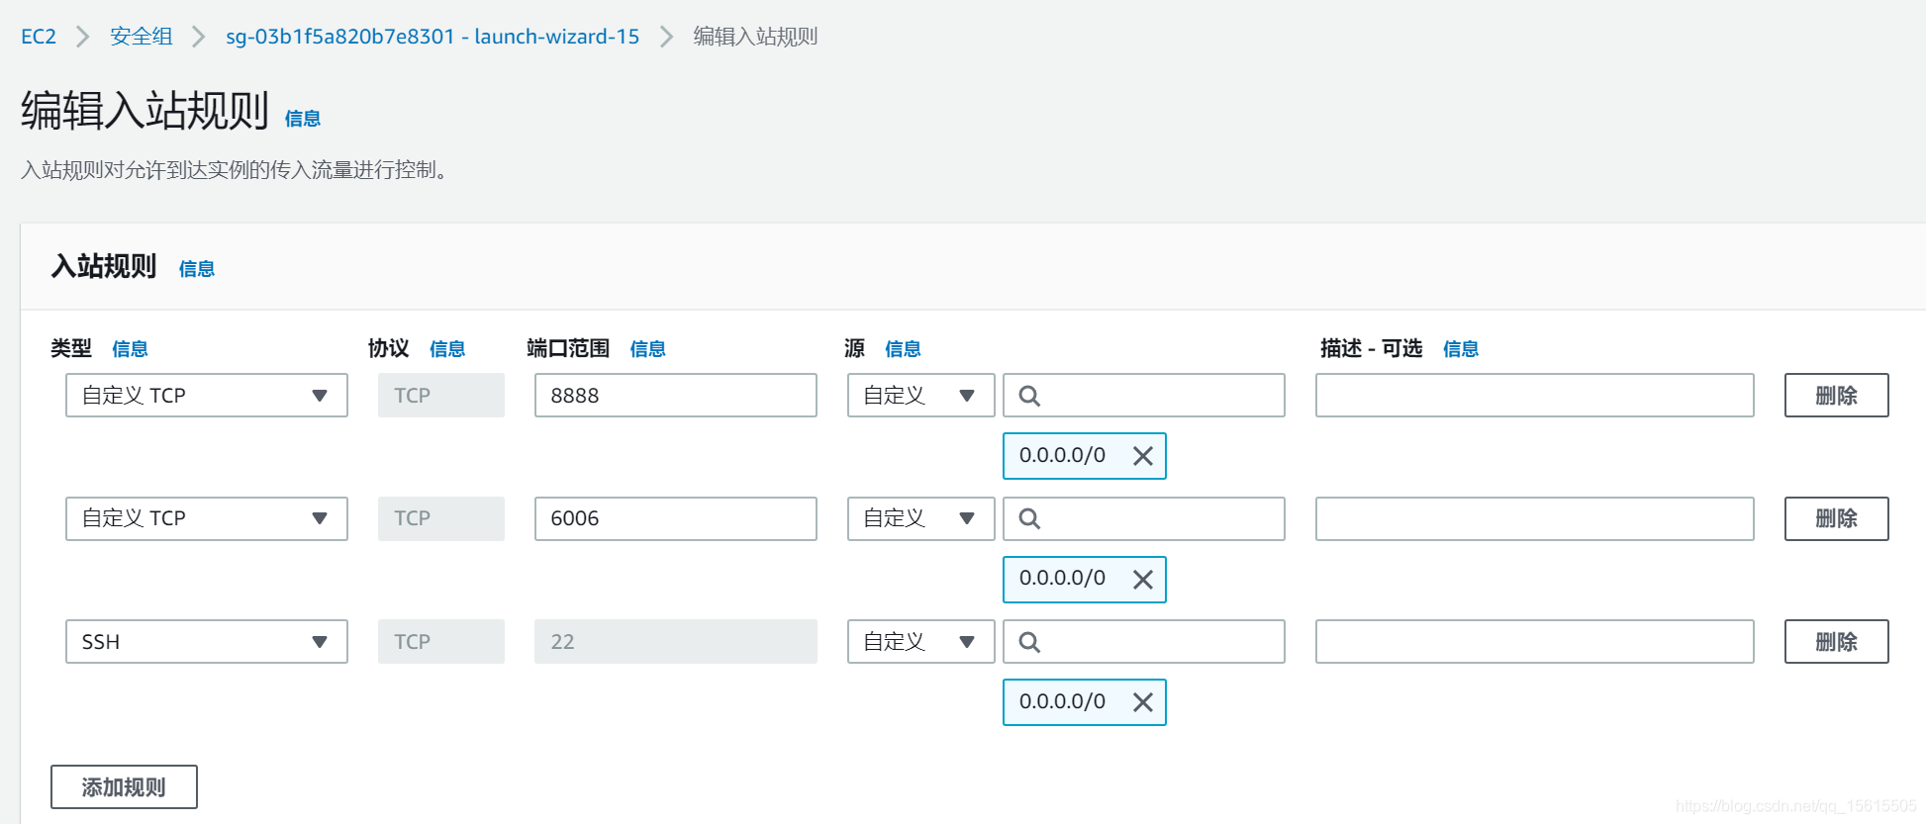Open 信息 link next to 描述 - 可选 column
Image resolution: width=1926 pixels, height=824 pixels.
coord(1461,349)
